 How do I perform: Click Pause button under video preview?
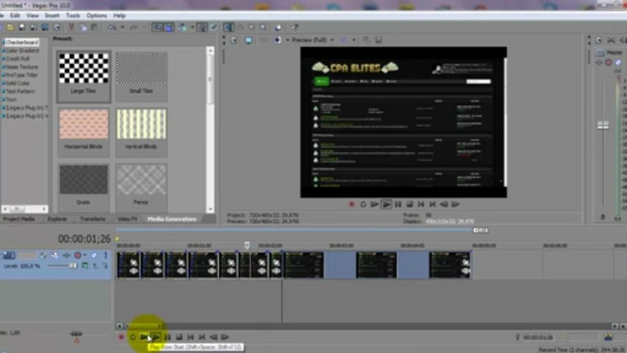coord(398,204)
